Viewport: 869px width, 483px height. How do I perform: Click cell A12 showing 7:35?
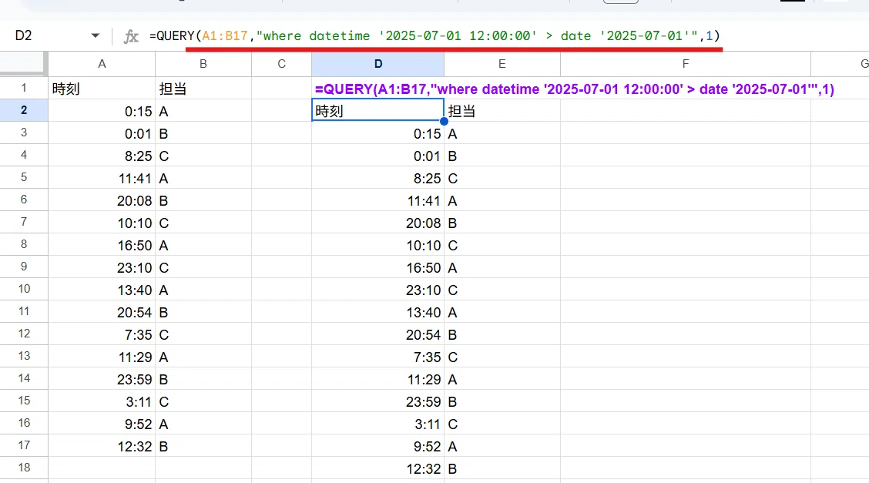coord(102,334)
